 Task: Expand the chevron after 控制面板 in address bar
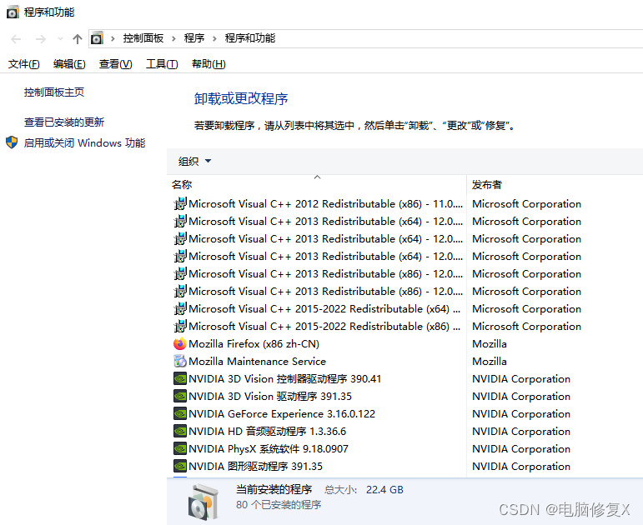[x=173, y=39]
